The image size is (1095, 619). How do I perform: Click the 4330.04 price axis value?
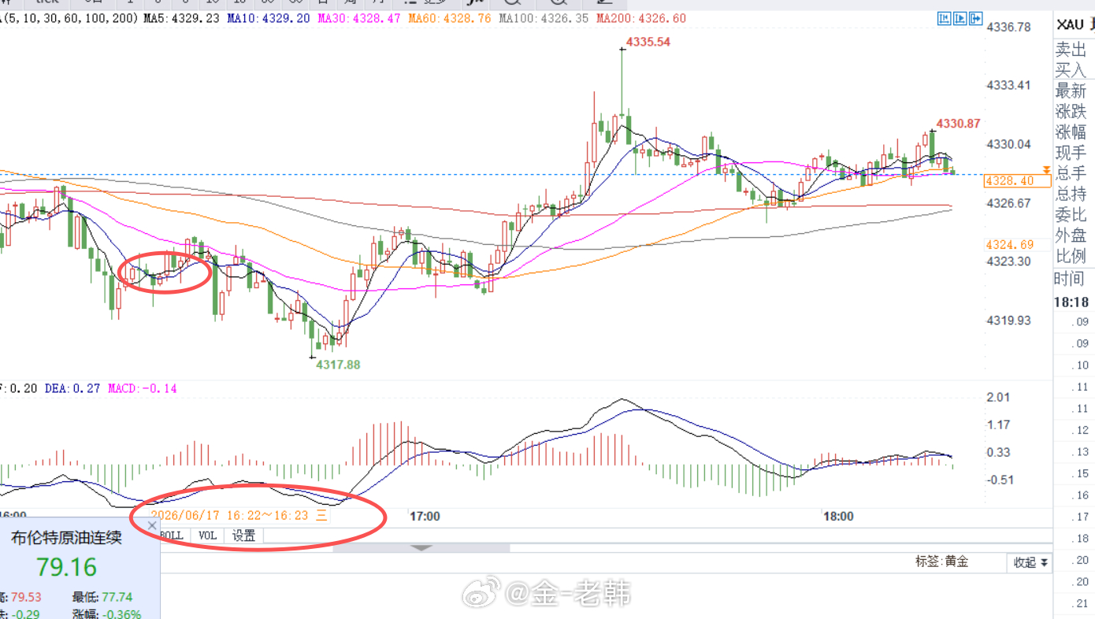(1009, 143)
